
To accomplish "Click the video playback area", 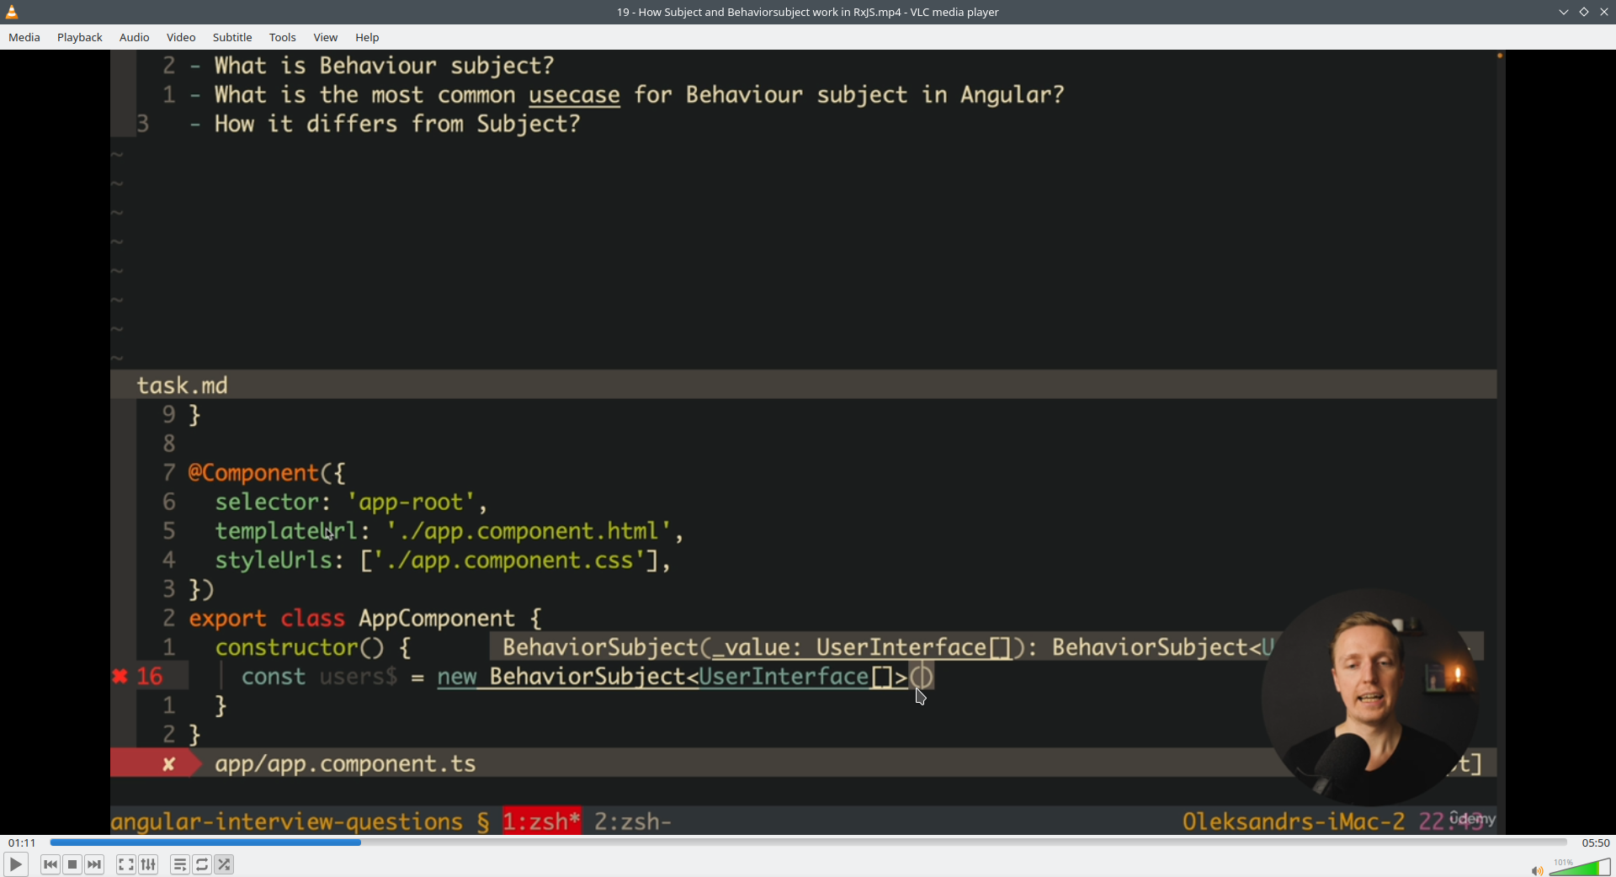I will point(808,442).
